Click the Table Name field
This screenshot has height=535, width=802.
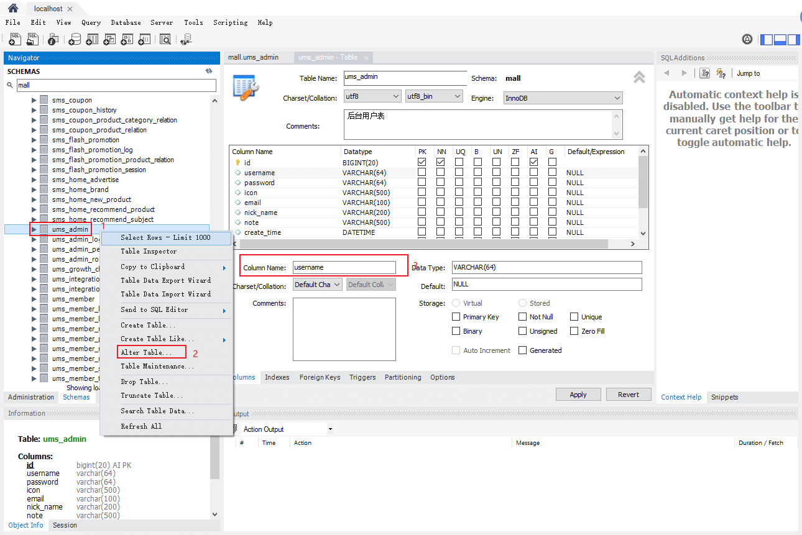coord(404,78)
